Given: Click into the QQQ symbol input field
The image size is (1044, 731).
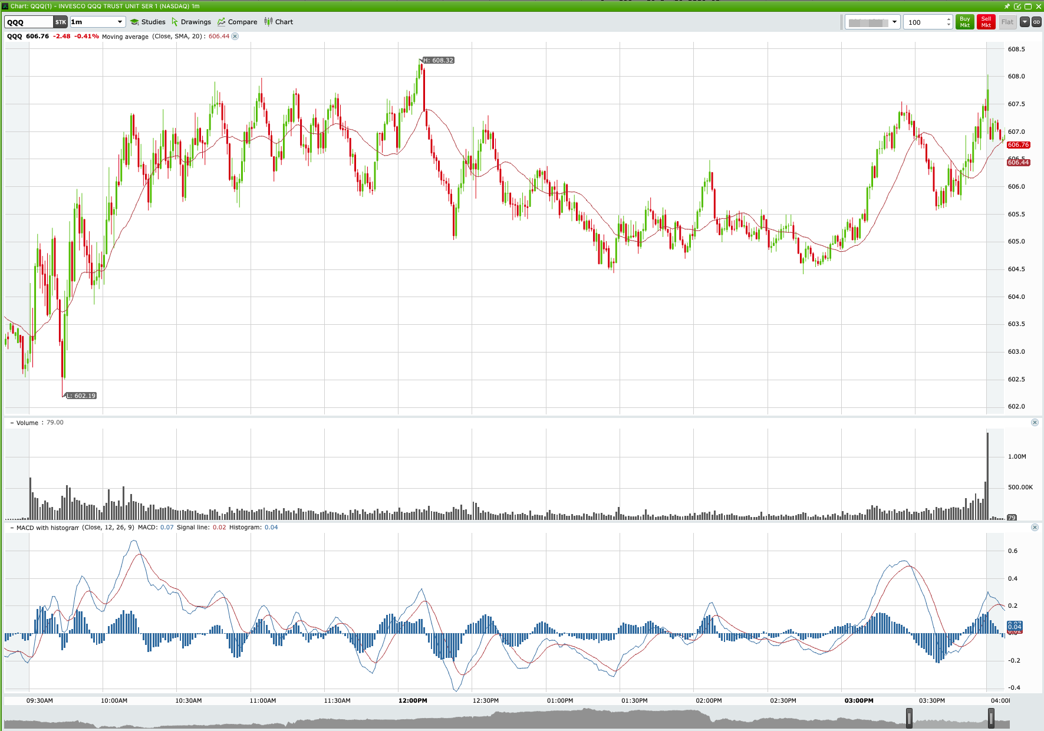Looking at the screenshot, I should pyautogui.click(x=28, y=22).
